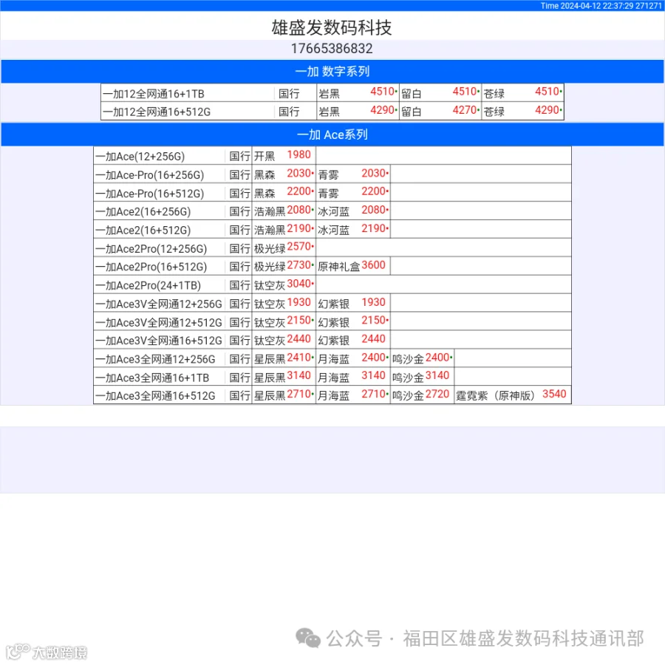This screenshot has height=665, width=665.
Task: Select the 一加Ace(12+256G) model name
Action: [140, 157]
